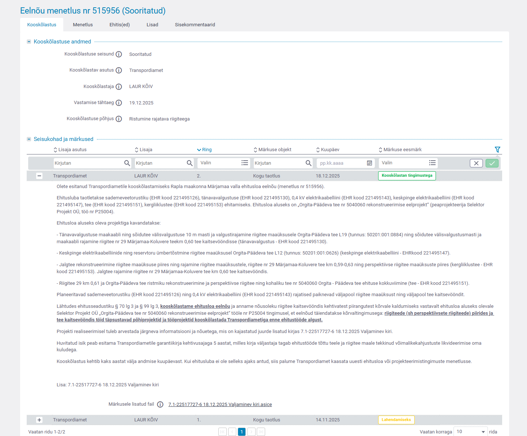Click the filter funnel icon
Image resolution: width=527 pixels, height=436 pixels.
point(497,149)
